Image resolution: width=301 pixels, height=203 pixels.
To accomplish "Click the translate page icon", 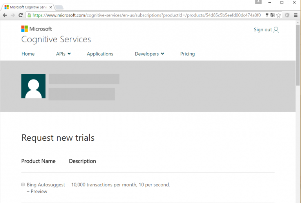I will [x=272, y=15].
